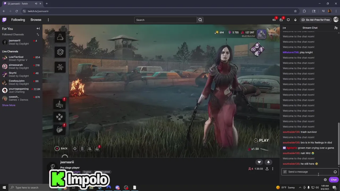Go to the Browse page

[x=36, y=20]
